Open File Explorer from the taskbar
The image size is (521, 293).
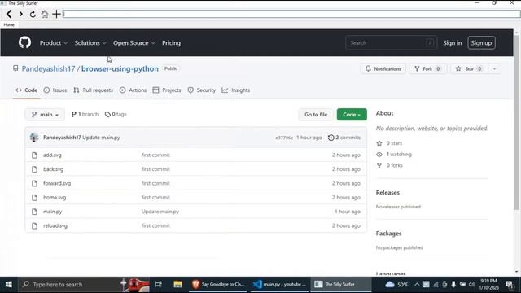click(x=177, y=284)
